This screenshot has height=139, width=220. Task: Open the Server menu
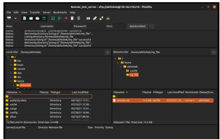coord(47,12)
